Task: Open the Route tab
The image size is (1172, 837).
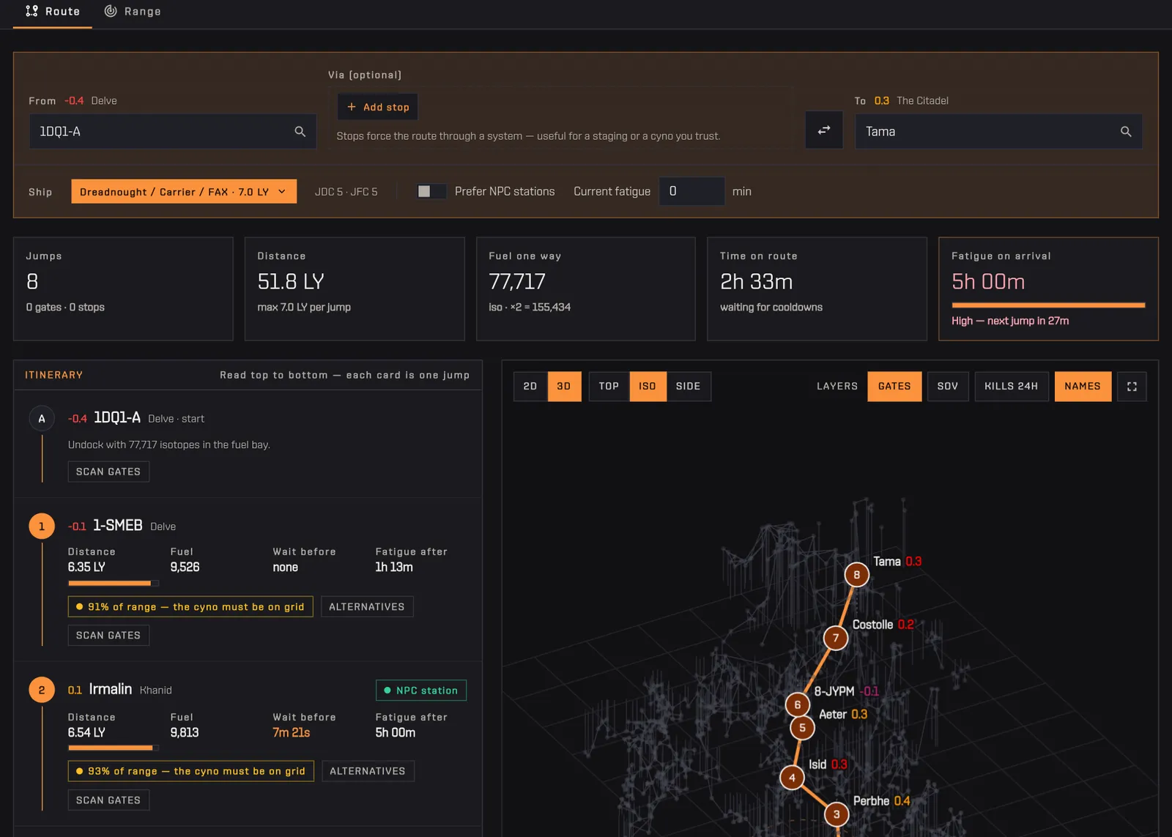Action: [53, 12]
